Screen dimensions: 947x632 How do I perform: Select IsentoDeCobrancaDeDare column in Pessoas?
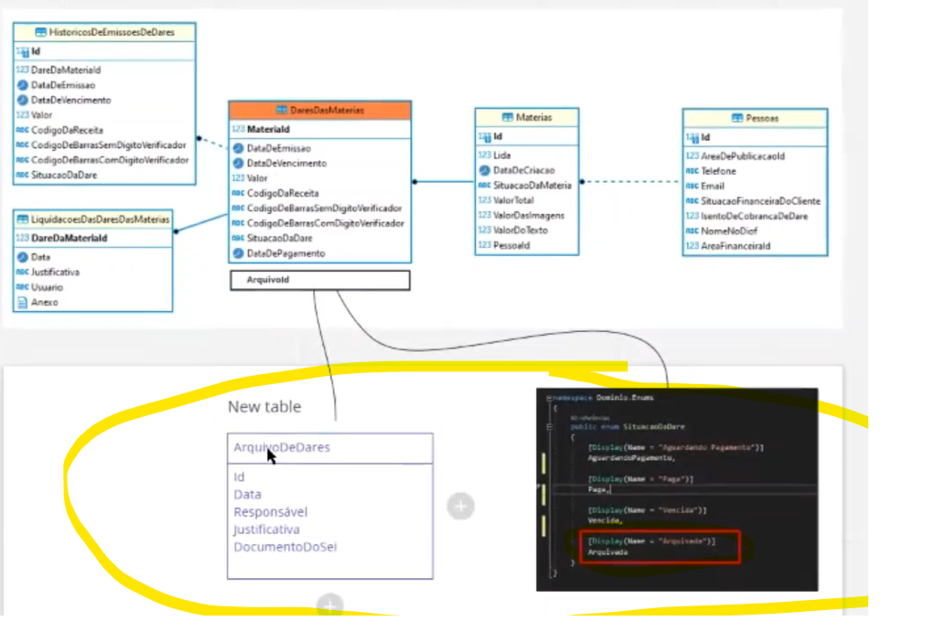747,216
